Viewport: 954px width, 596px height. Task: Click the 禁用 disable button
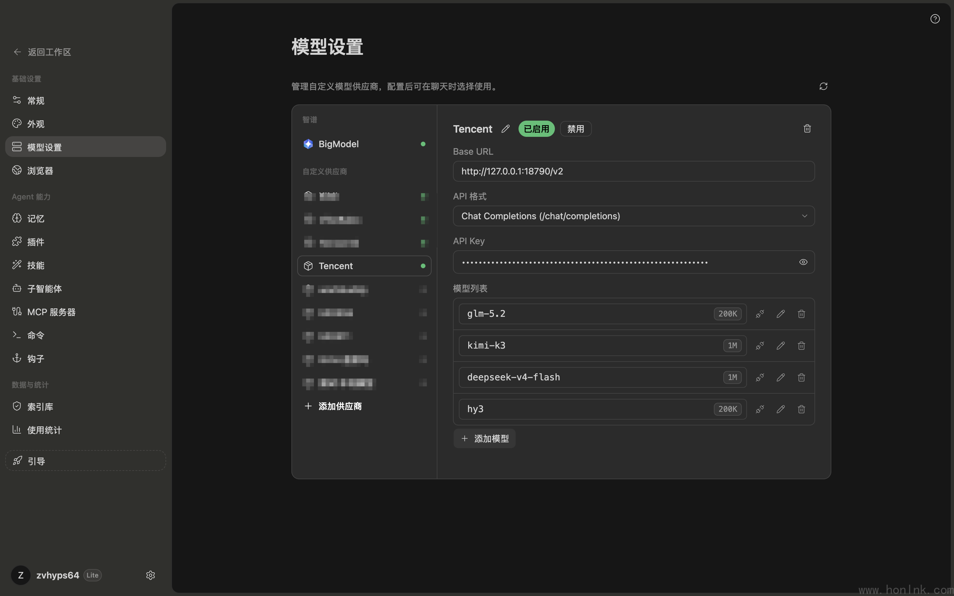pos(575,129)
